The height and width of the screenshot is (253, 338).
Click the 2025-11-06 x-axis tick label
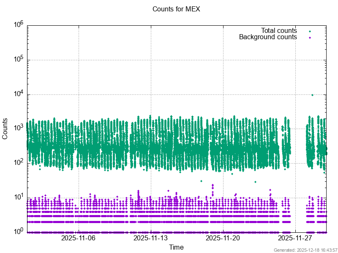coord(79,238)
